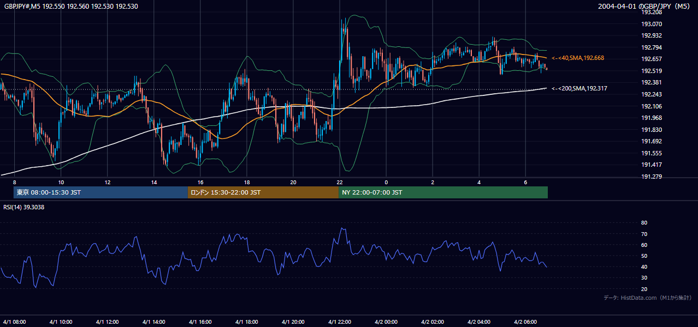Click price axis value 192.519
Image resolution: width=698 pixels, height=327 pixels.
click(651, 71)
